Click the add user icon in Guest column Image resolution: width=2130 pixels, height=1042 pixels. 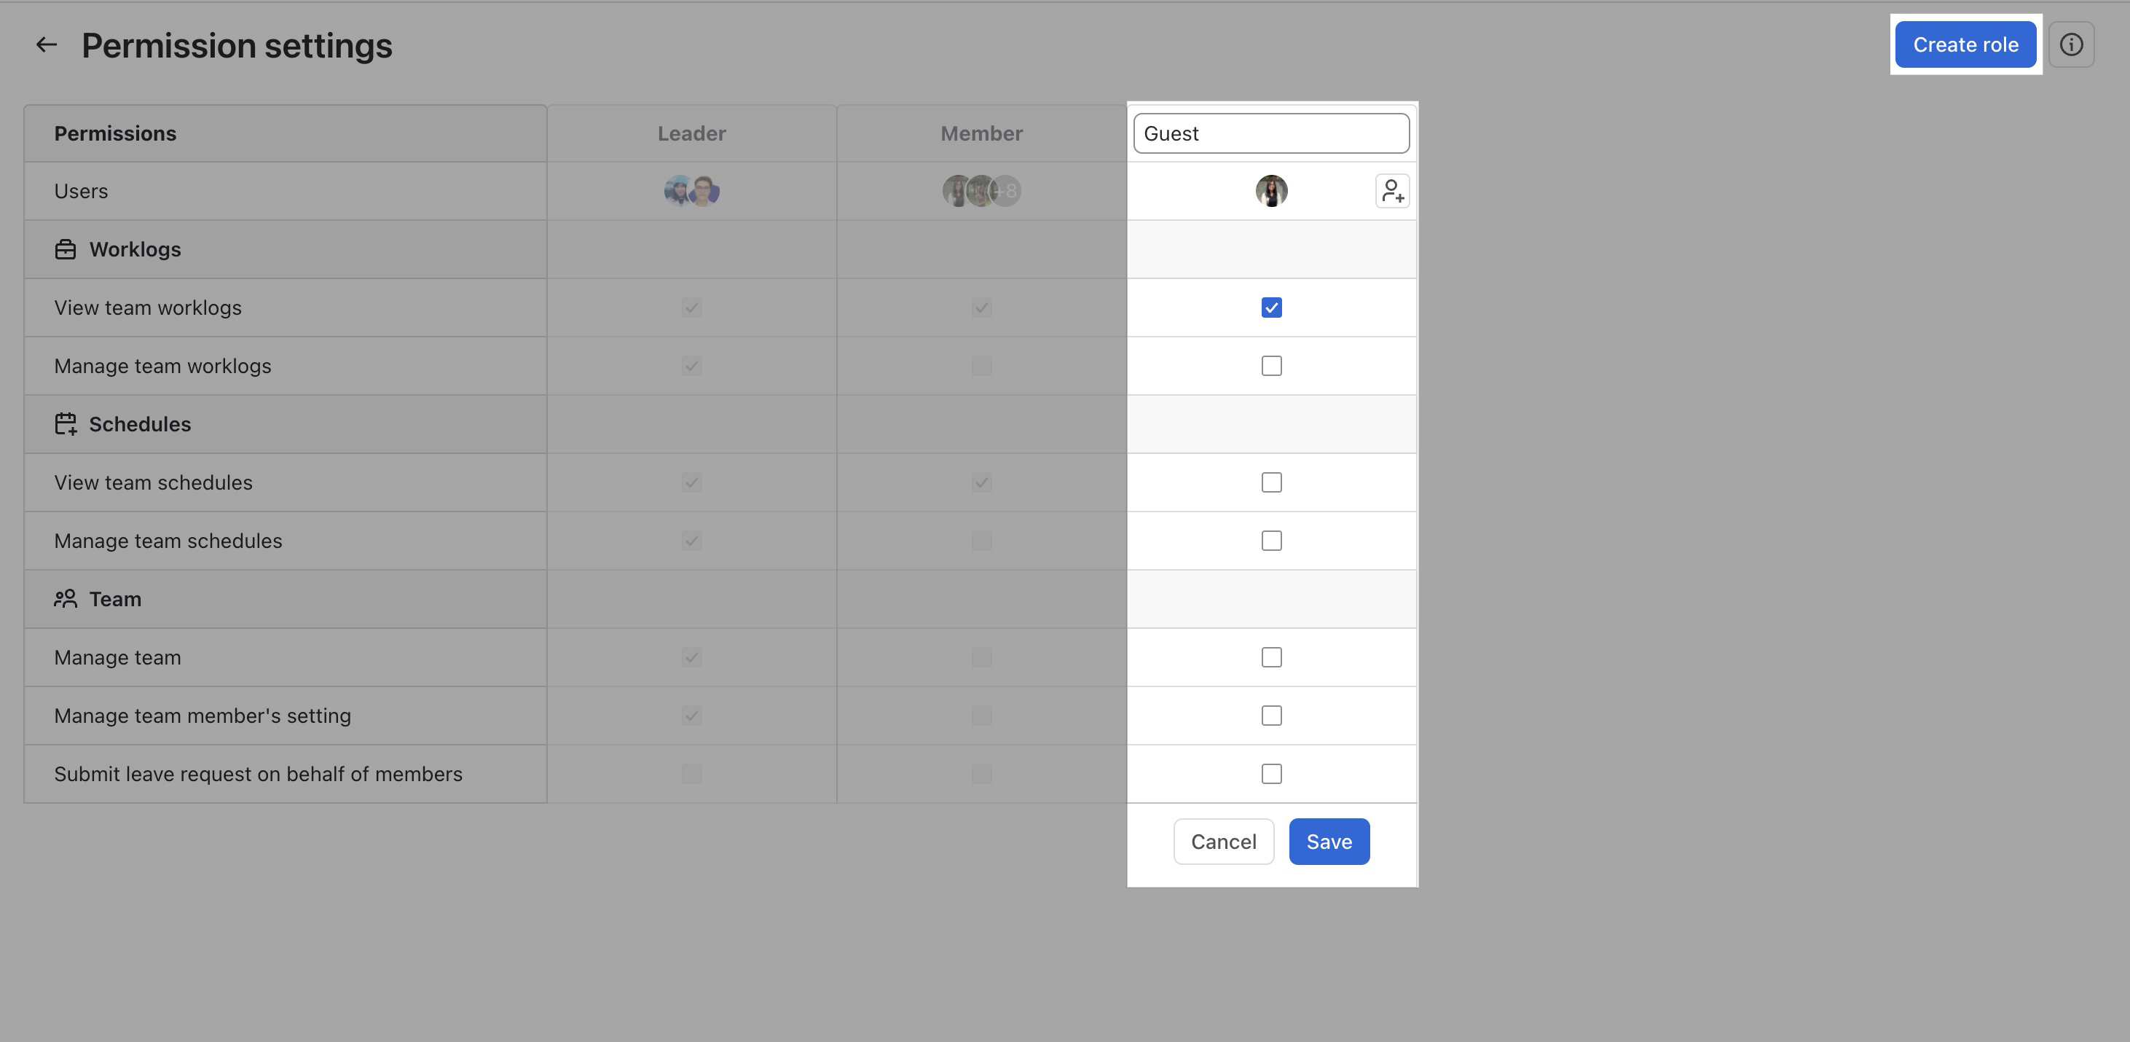tap(1392, 191)
